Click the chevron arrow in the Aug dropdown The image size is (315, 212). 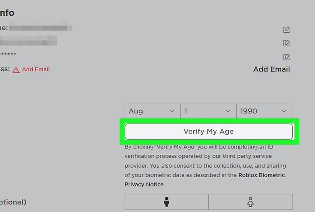click(172, 111)
